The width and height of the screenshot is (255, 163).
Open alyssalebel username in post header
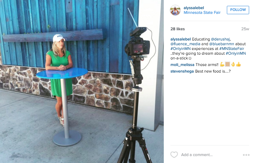tap(194, 8)
